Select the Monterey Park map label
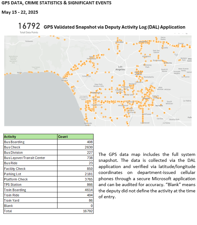Image resolution: width=197 pixels, height=225 pixels. tap(147, 66)
